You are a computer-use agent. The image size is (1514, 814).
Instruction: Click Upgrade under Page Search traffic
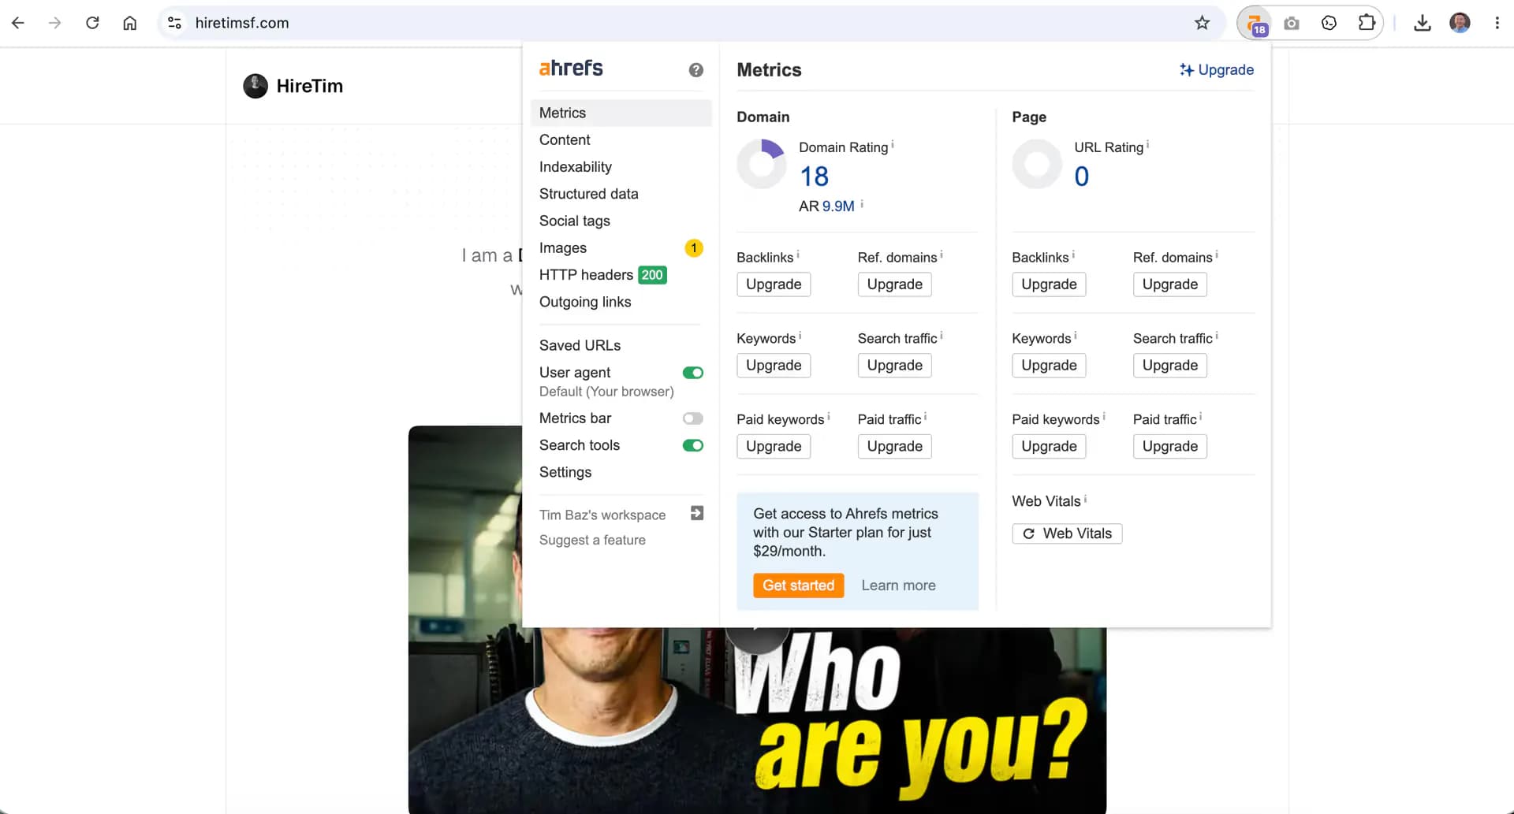[1170, 366]
